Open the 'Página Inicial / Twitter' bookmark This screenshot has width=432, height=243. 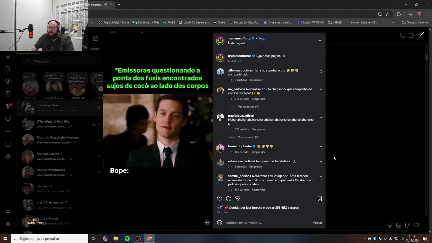pyautogui.click(x=114, y=23)
